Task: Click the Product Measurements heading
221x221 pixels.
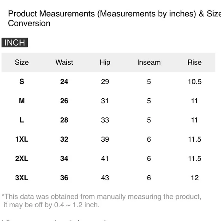Action: tap(114, 18)
